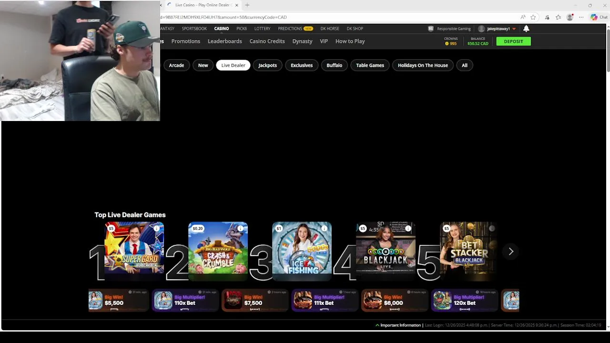This screenshot has width=610, height=343.
Task: Select the Buffalo category pill
Action: click(334, 65)
